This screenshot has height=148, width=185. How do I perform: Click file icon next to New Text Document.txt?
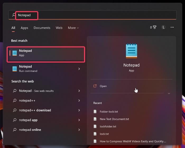tap(95, 119)
